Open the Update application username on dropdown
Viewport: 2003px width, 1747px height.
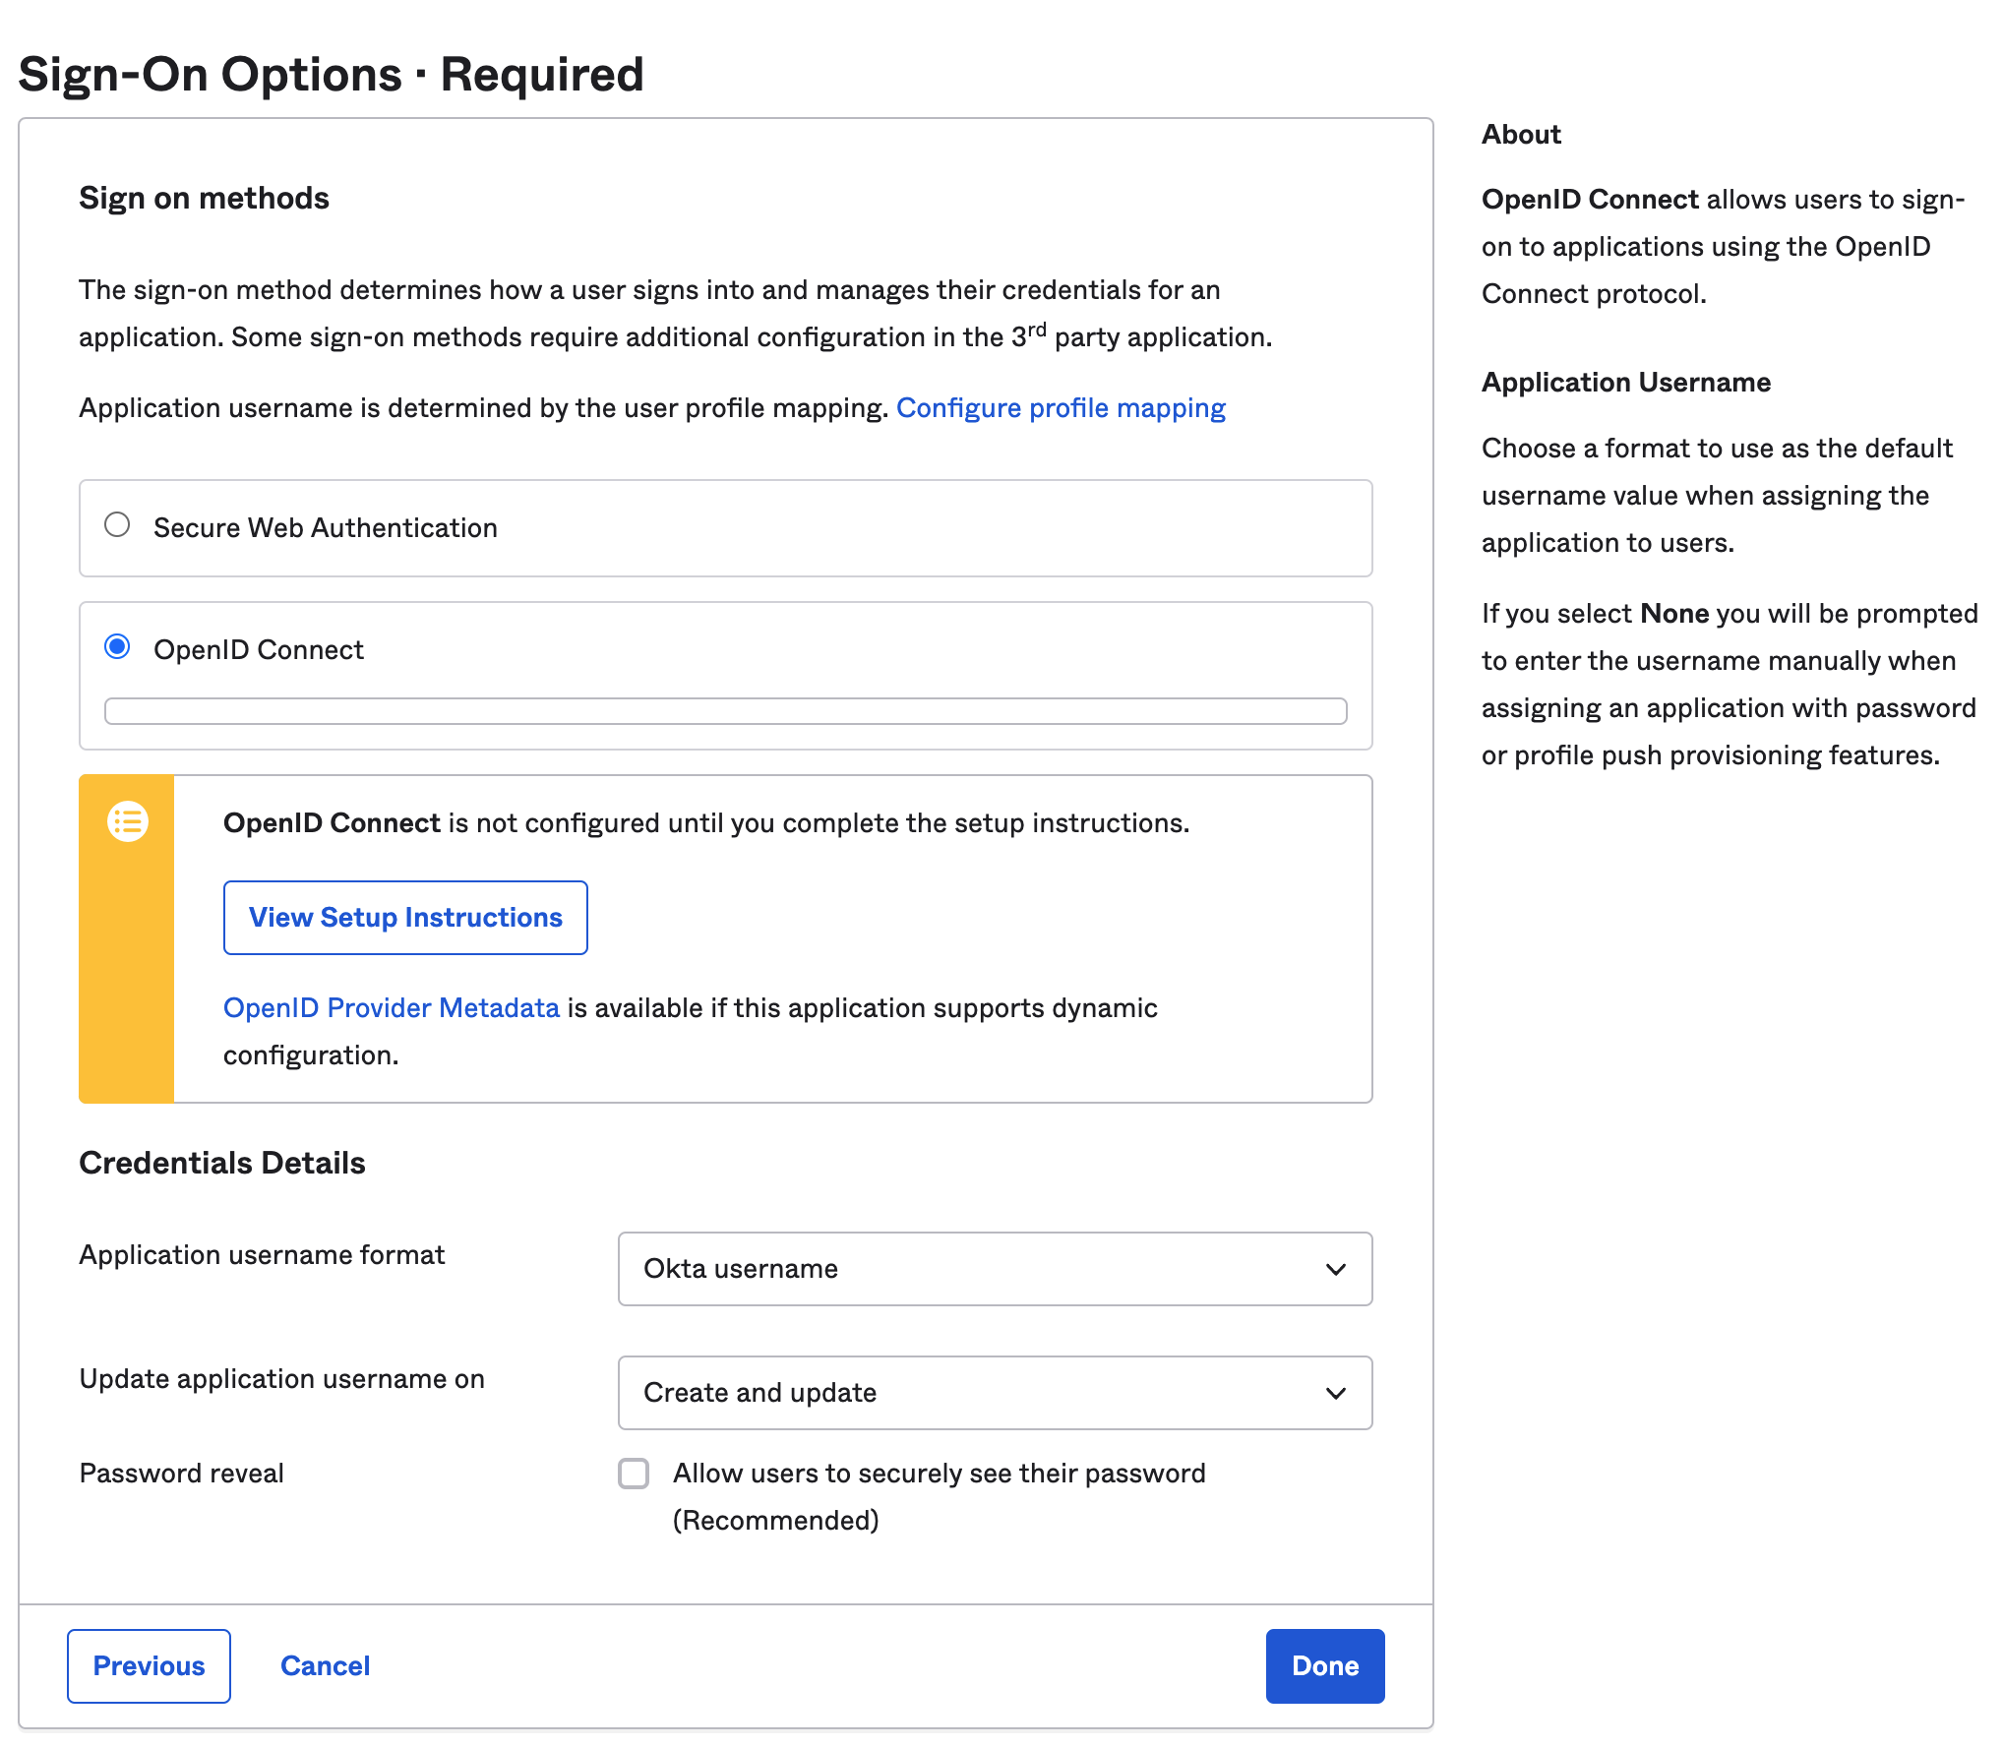994,1392
